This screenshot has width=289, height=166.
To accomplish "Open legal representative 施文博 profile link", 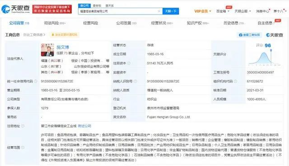I will 63,47.
